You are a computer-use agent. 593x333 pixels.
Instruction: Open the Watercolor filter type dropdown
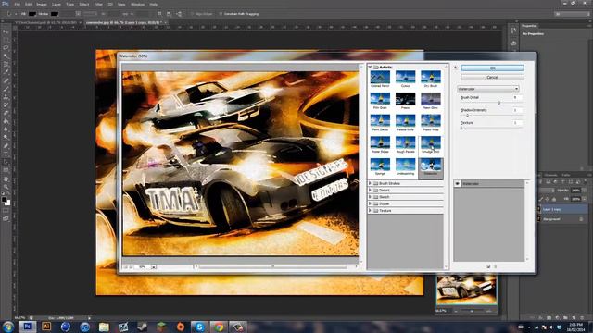click(x=488, y=89)
